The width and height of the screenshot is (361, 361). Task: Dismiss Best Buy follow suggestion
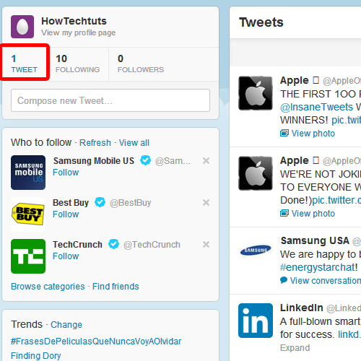(206, 202)
